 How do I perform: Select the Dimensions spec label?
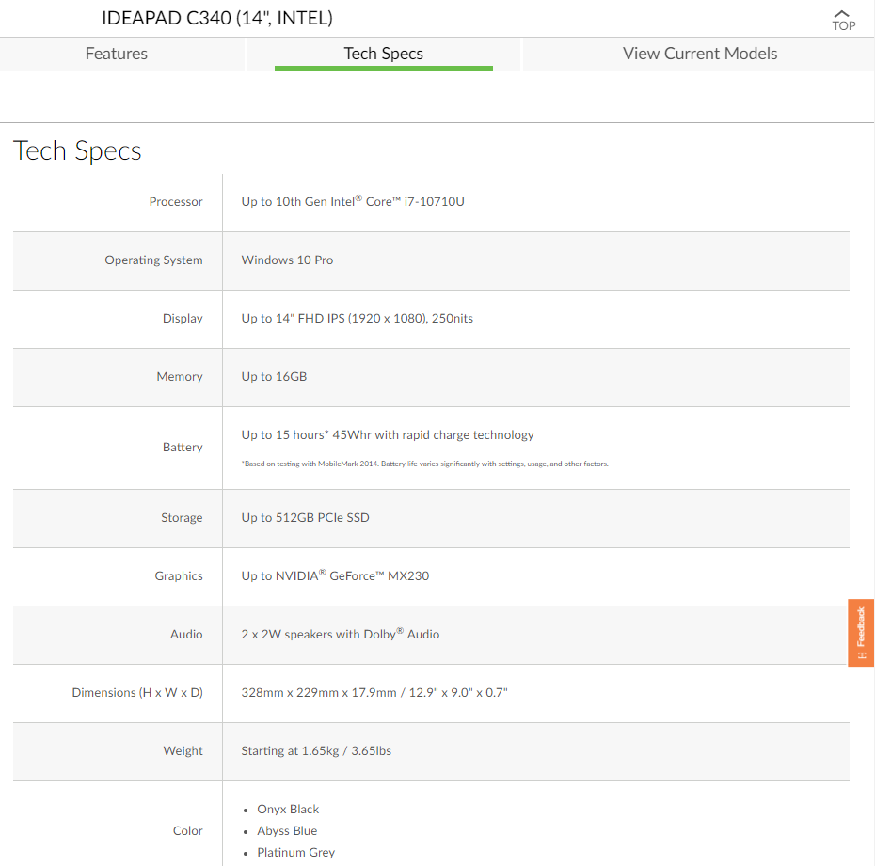138,693
